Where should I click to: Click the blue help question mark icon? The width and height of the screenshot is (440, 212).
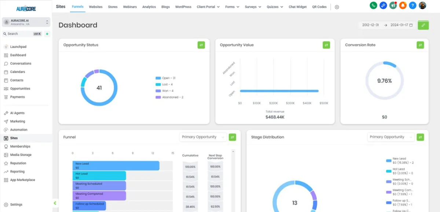click(413, 5)
